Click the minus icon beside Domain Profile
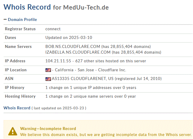Image resolution: width=193 pixels, height=139 pixels. pos(5,19)
